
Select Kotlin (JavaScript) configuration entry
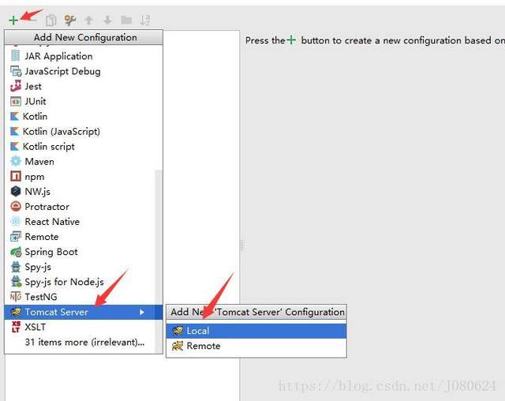point(84,131)
